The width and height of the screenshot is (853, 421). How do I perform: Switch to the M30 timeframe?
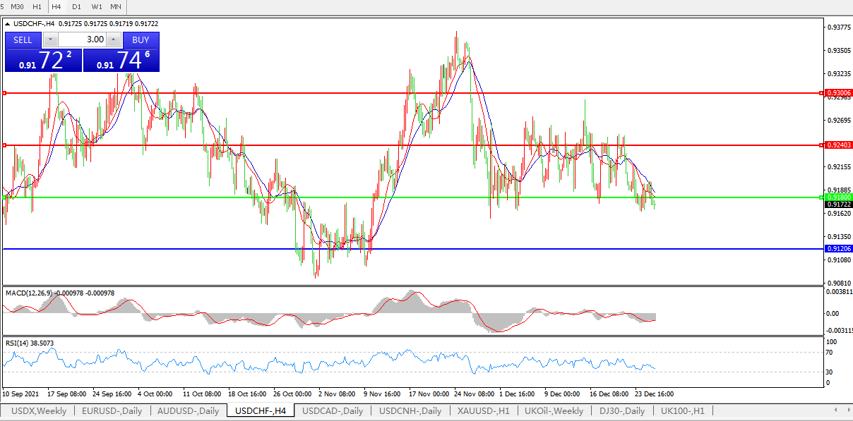point(18,6)
